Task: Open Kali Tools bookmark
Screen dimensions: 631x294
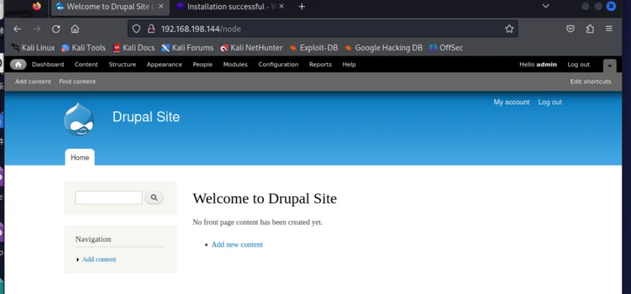Action: point(83,48)
